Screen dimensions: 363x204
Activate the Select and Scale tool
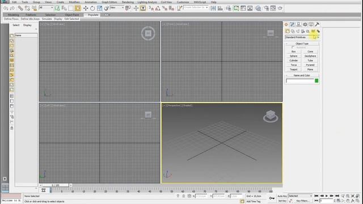coord(100,8)
